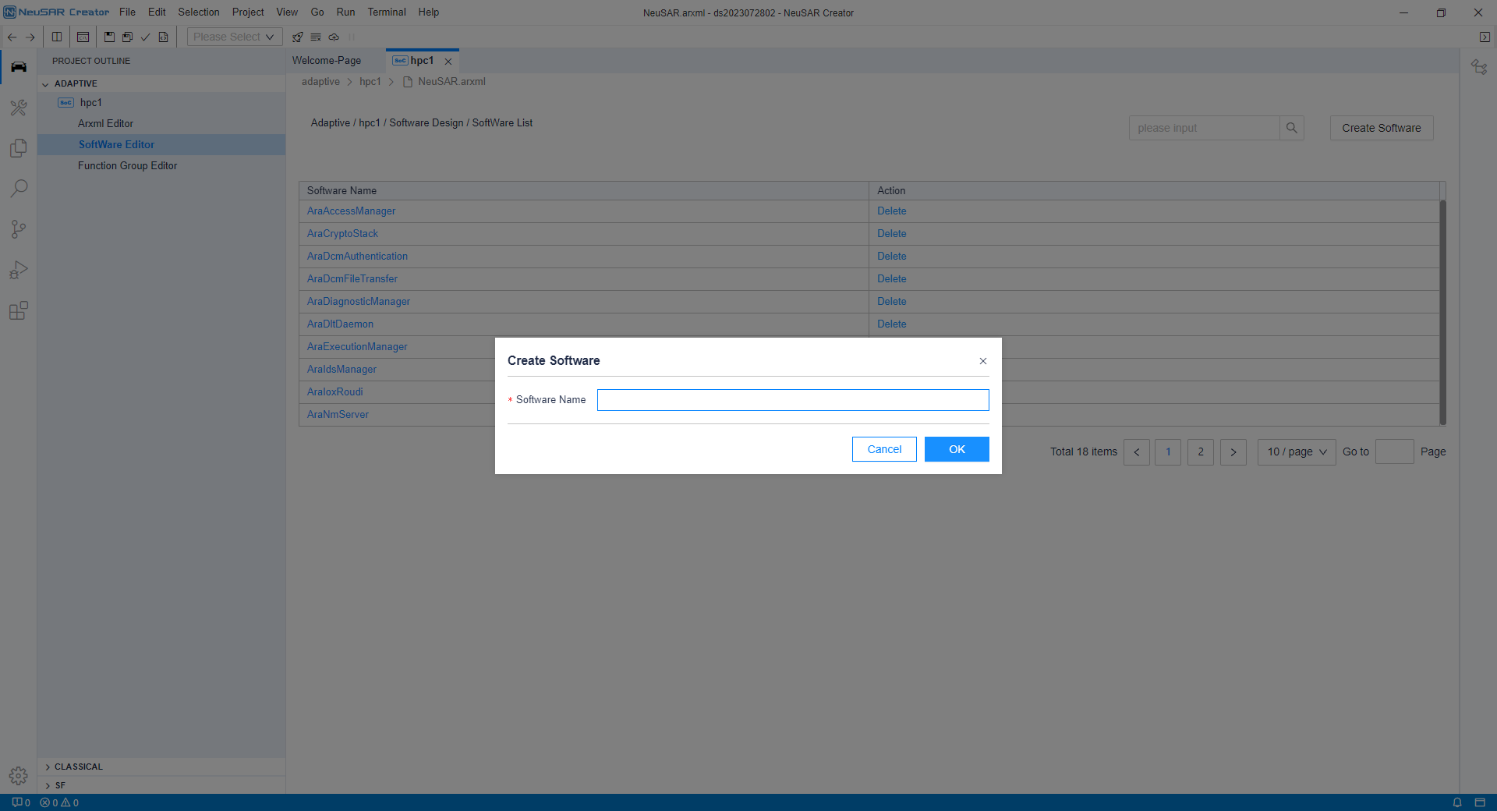
Task: Open the car project outline view
Action: [x=19, y=67]
